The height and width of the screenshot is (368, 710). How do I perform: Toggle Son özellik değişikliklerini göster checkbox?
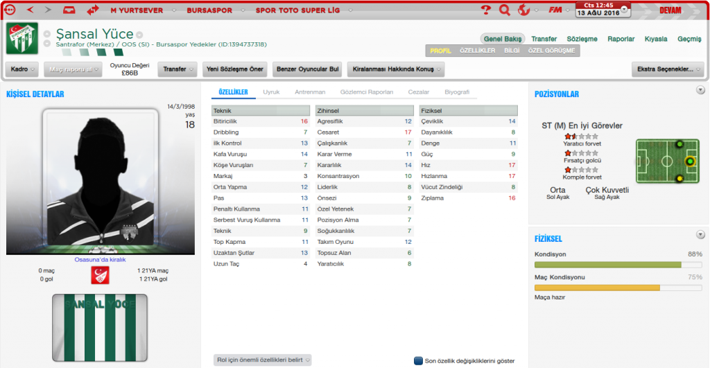tap(418, 361)
